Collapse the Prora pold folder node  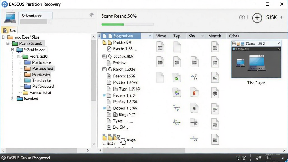tap(18, 56)
